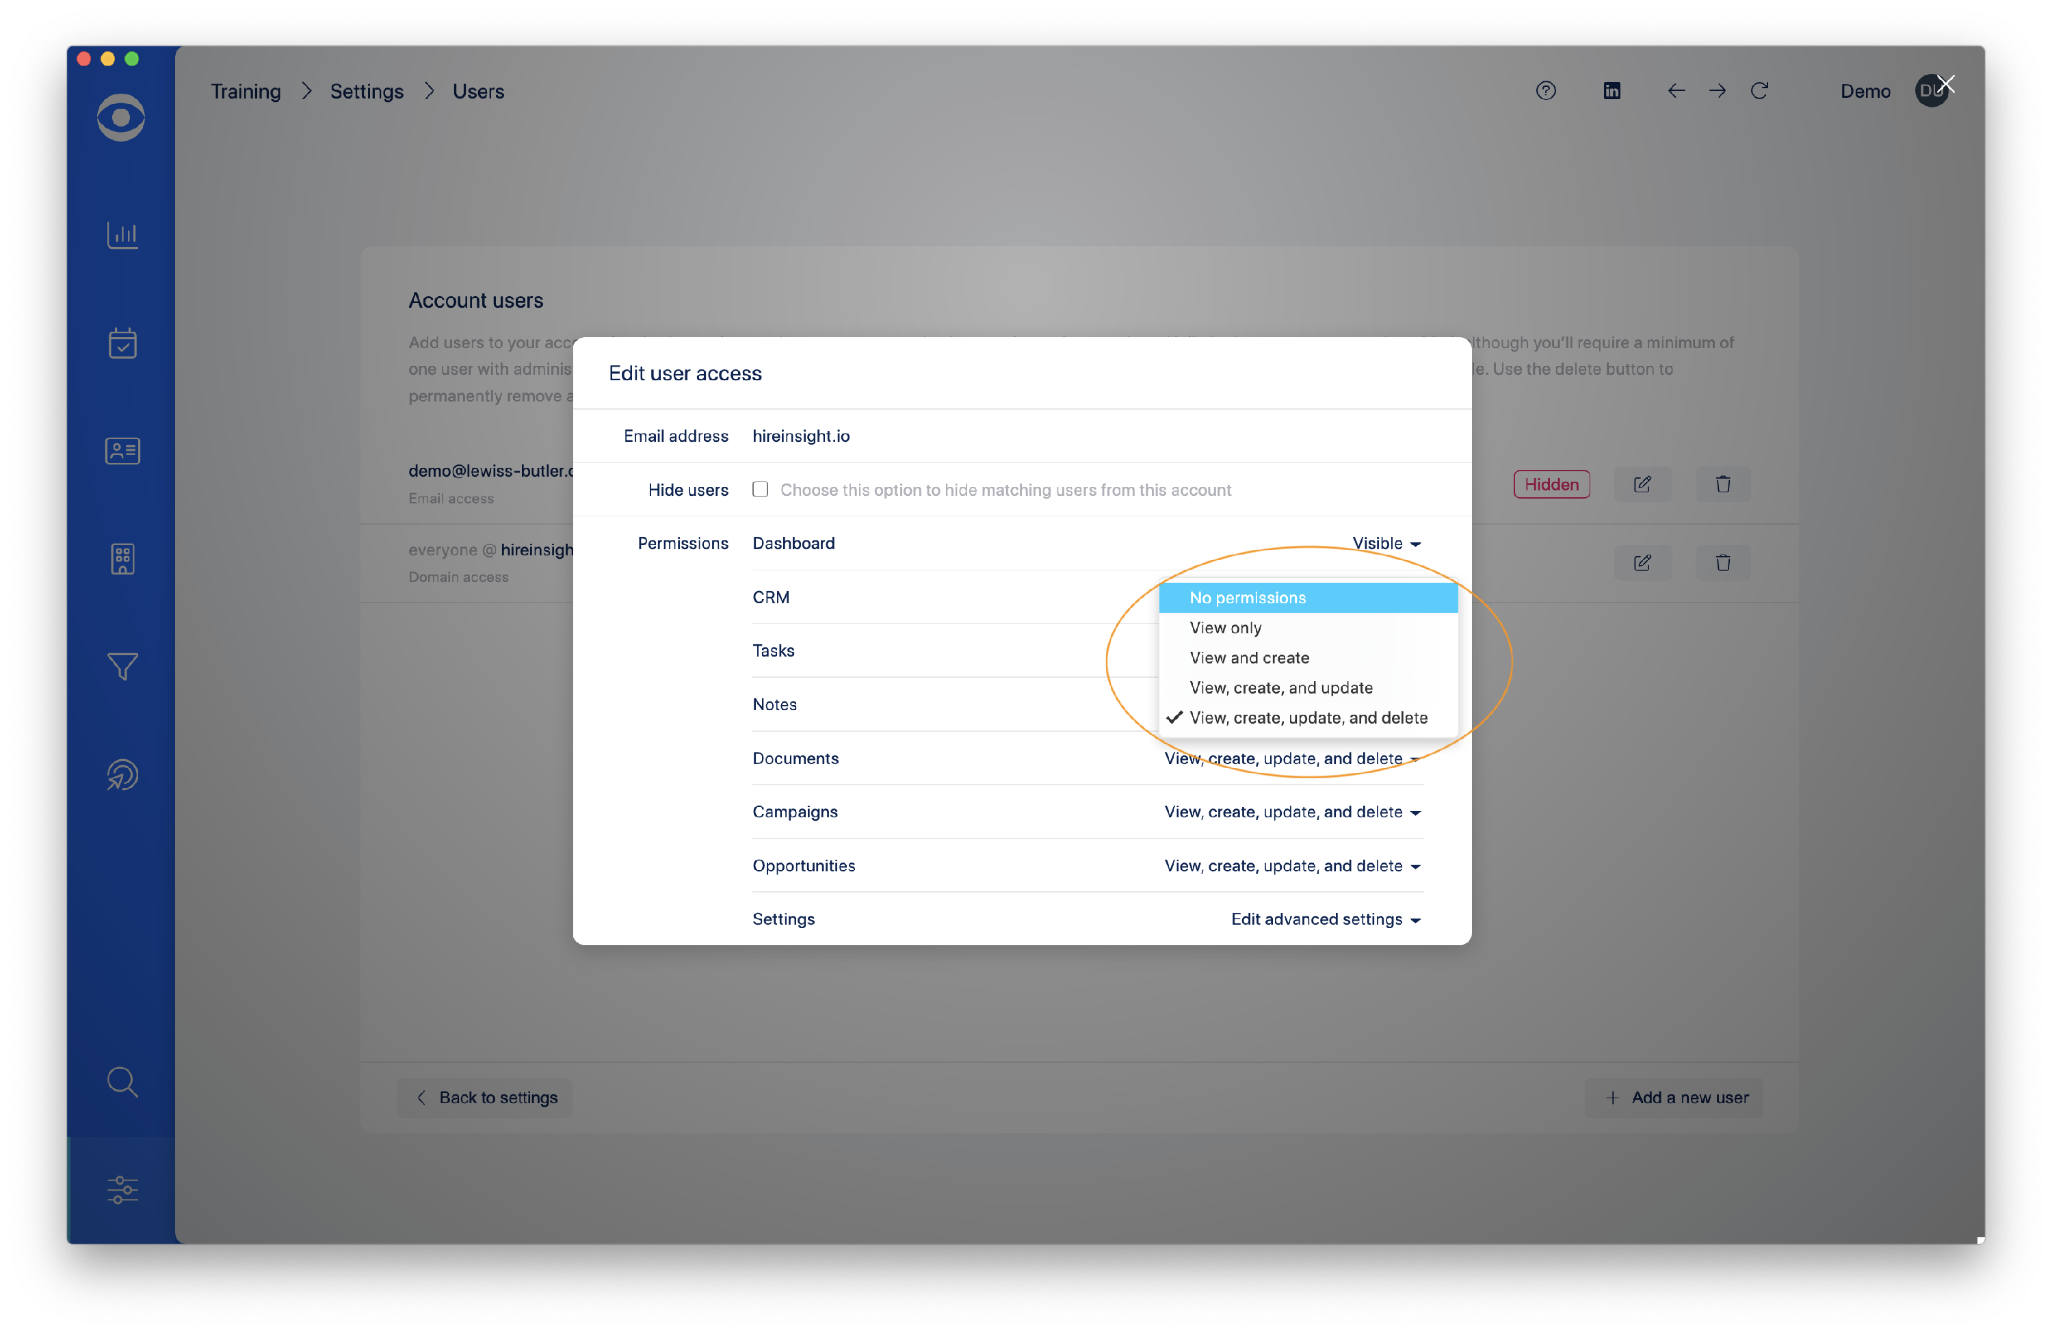Click the LinkedIn icon in the header

coord(1612,92)
